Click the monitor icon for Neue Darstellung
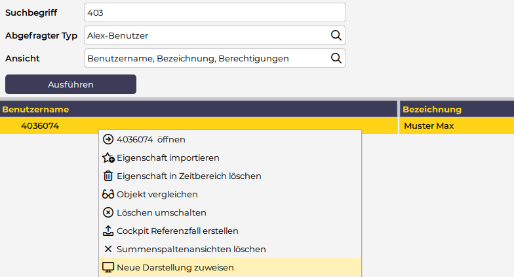The width and height of the screenshot is (514, 277). click(x=108, y=267)
